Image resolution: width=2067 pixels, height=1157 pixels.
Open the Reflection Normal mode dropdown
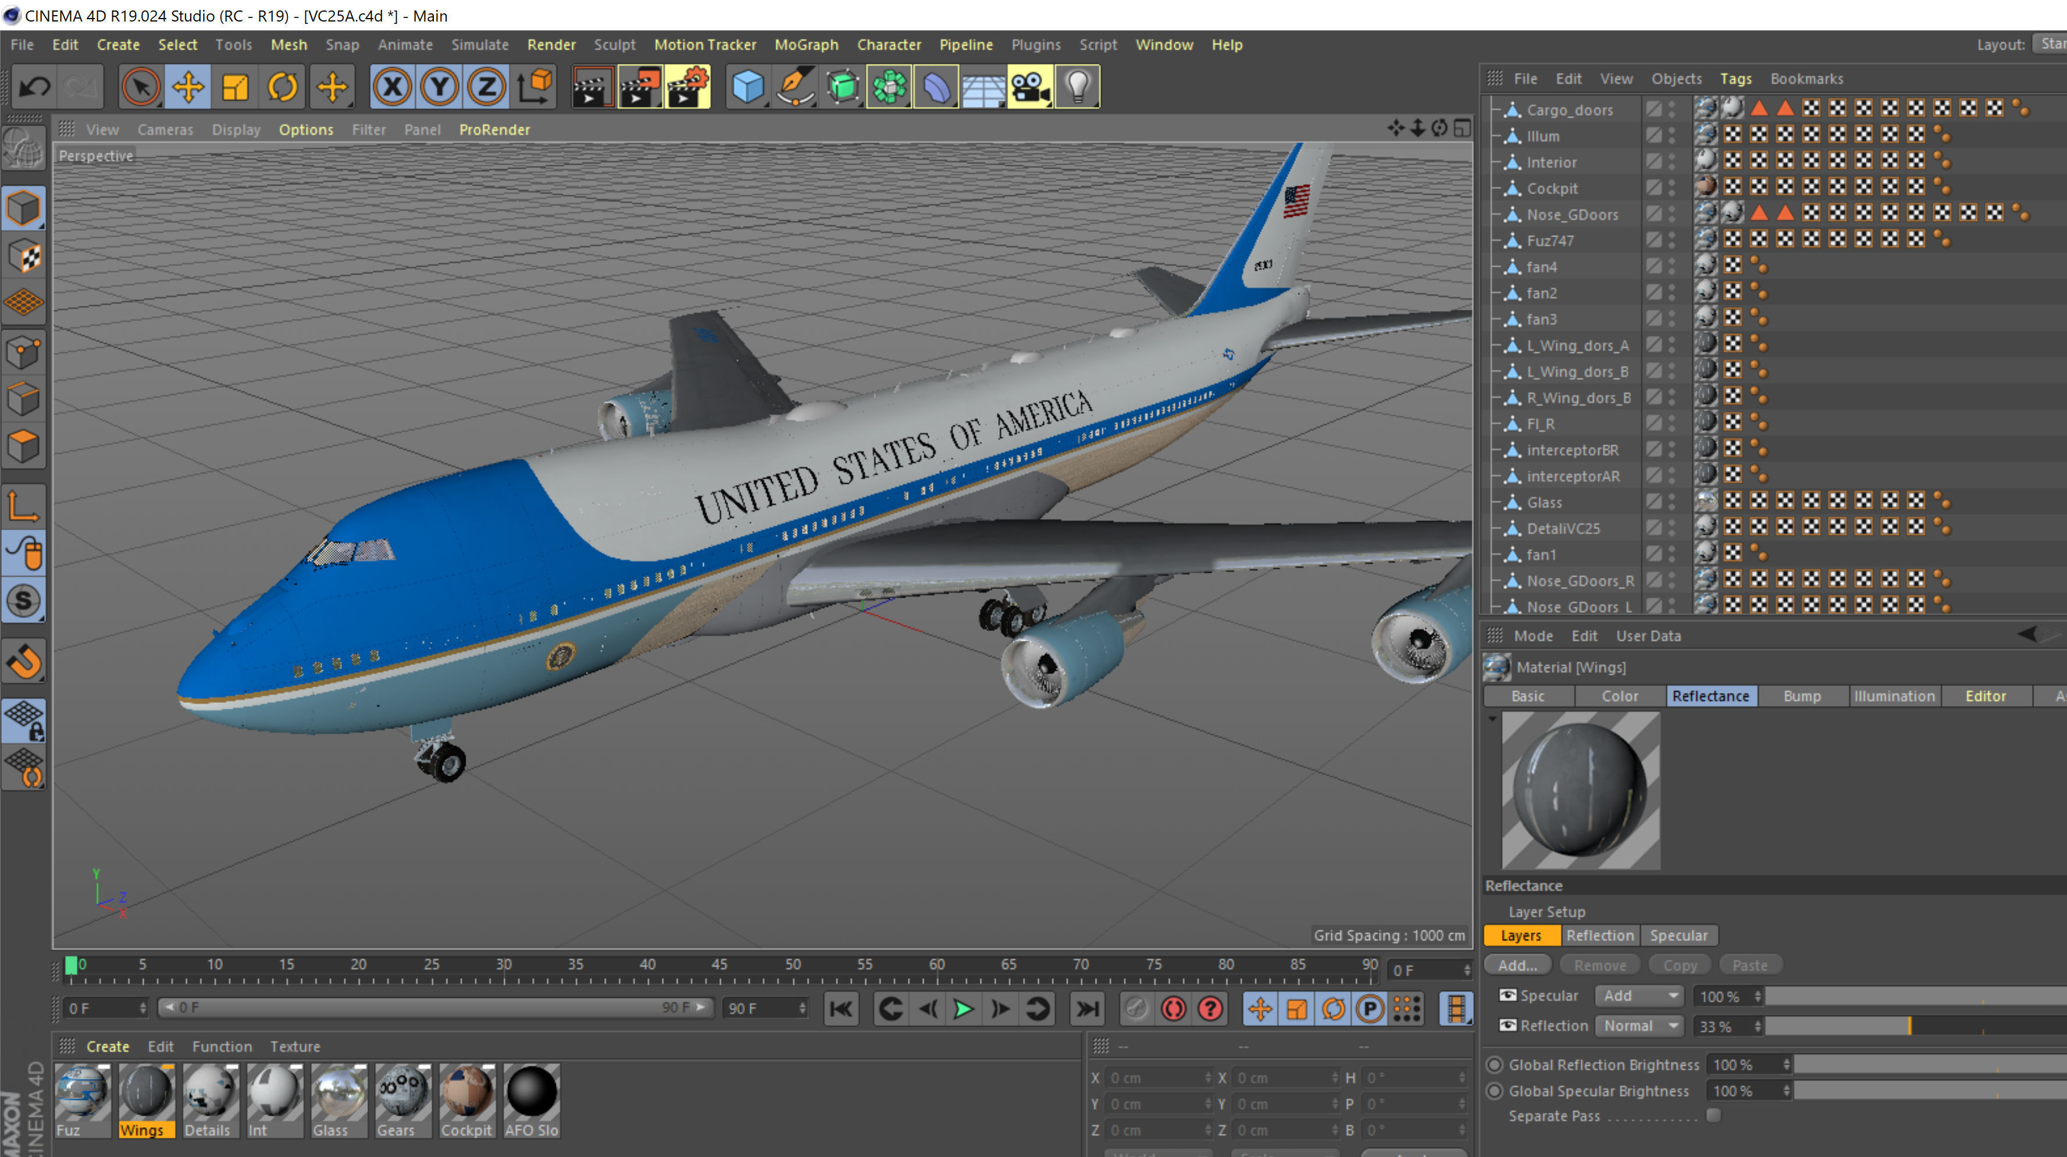point(1640,1026)
